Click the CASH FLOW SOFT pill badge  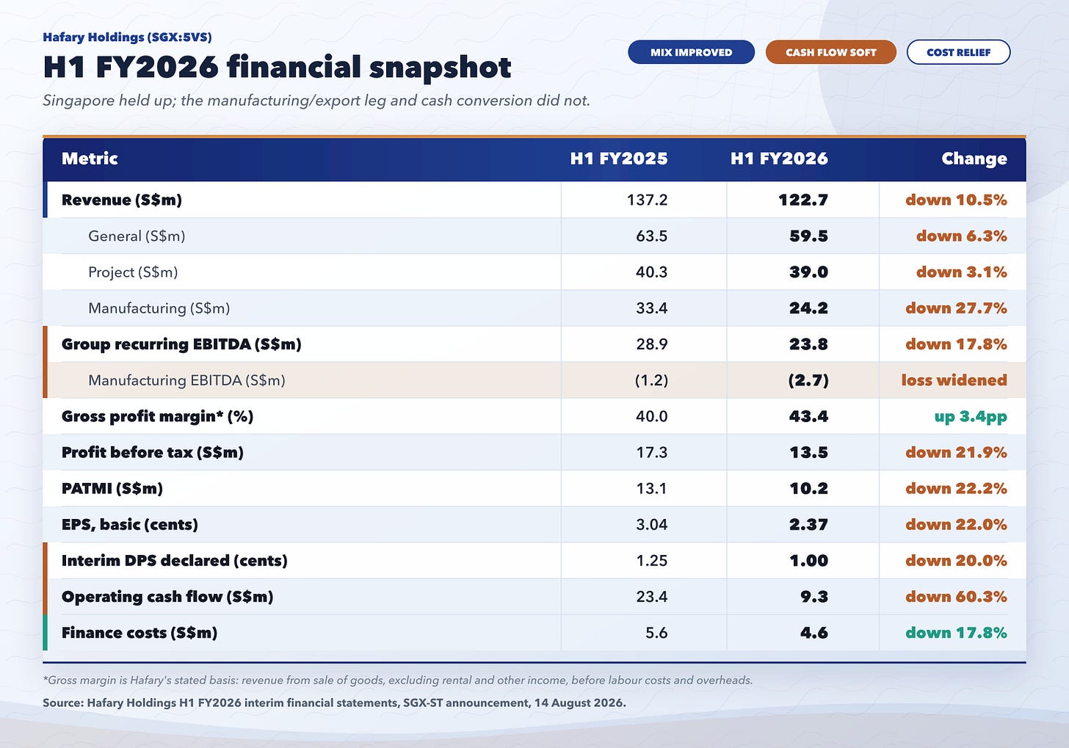(830, 52)
